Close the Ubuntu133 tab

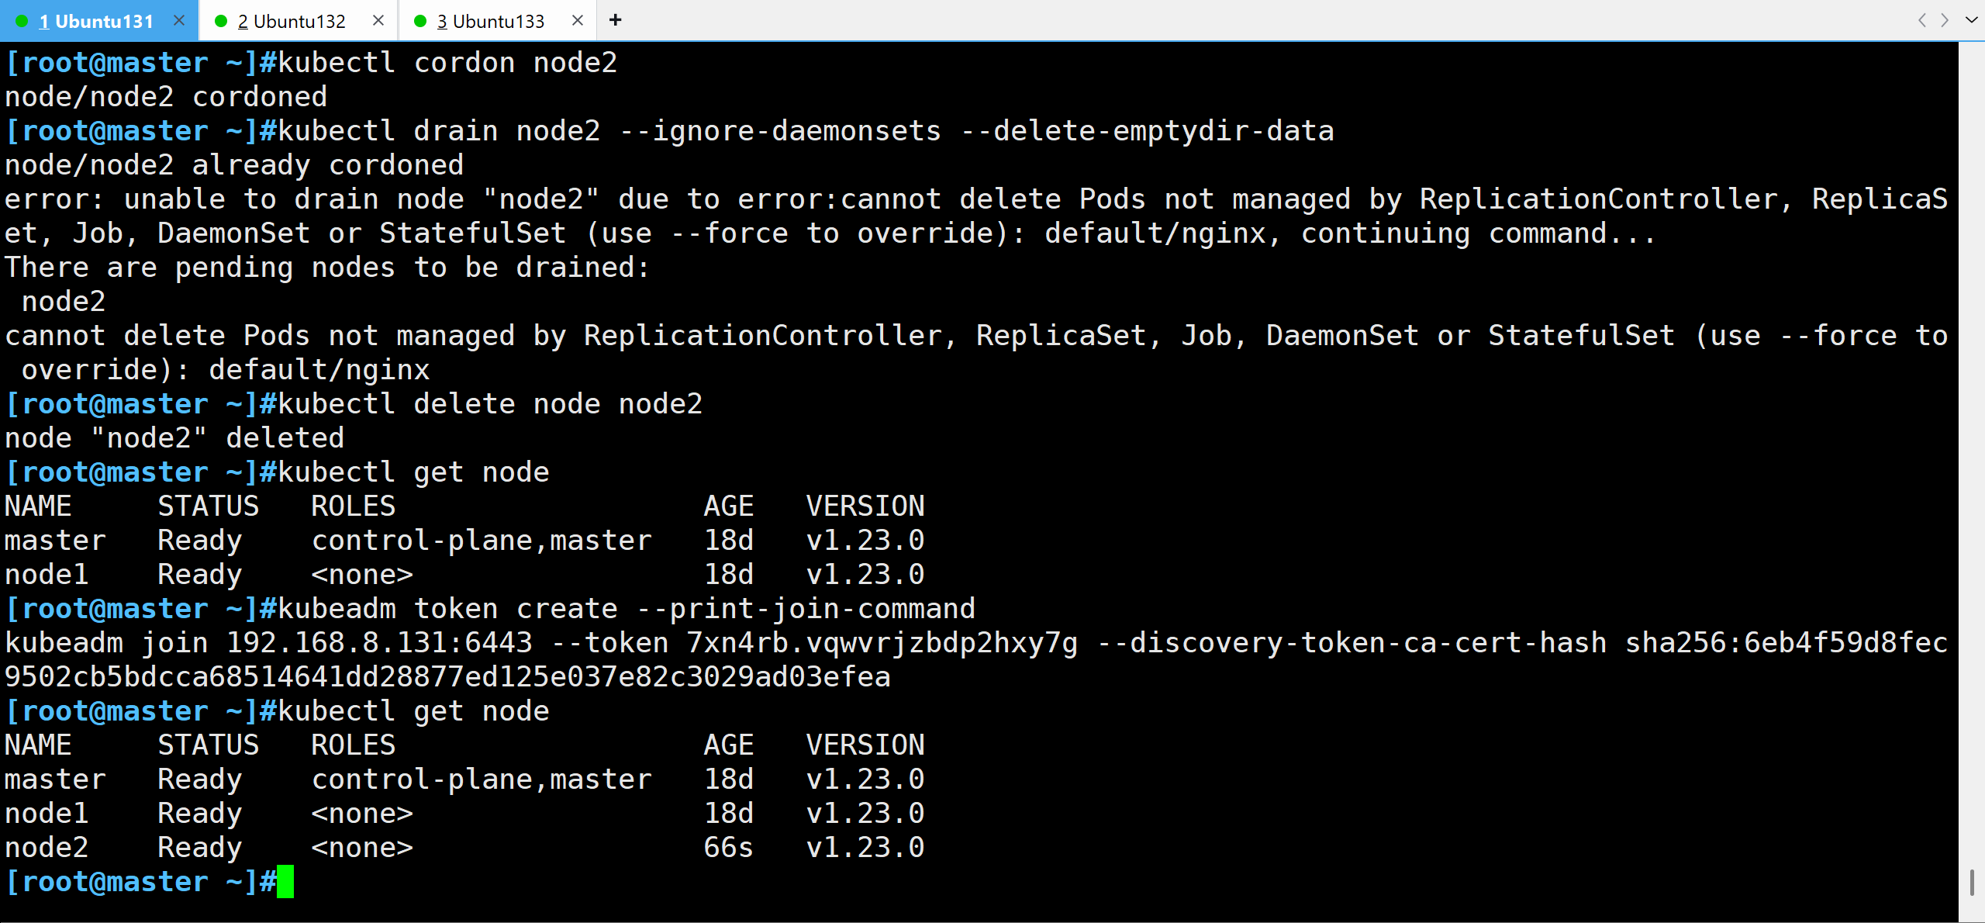(x=578, y=20)
